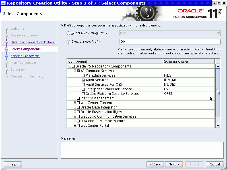Click the IAUOES schema owner cell

click(189, 85)
